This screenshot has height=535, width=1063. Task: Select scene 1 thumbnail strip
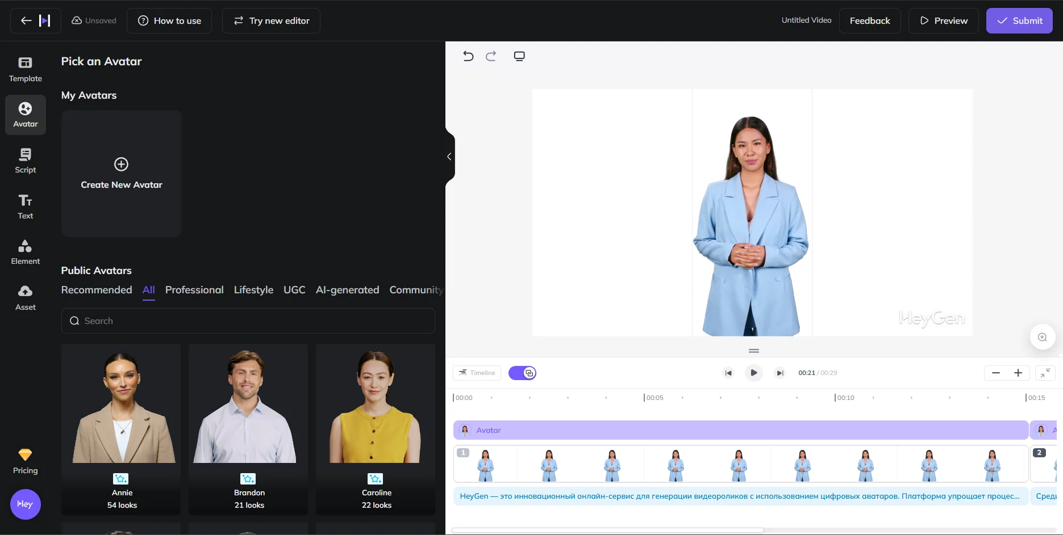pos(741,464)
